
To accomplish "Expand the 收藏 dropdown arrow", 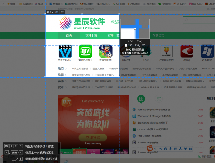I will pos(18,4).
